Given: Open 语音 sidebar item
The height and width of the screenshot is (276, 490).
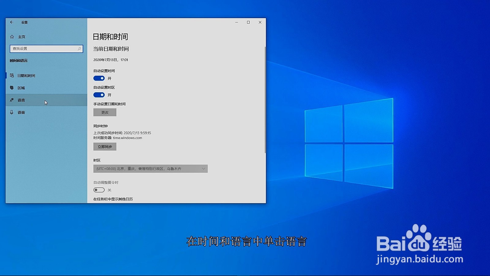Looking at the screenshot, I should (47, 112).
